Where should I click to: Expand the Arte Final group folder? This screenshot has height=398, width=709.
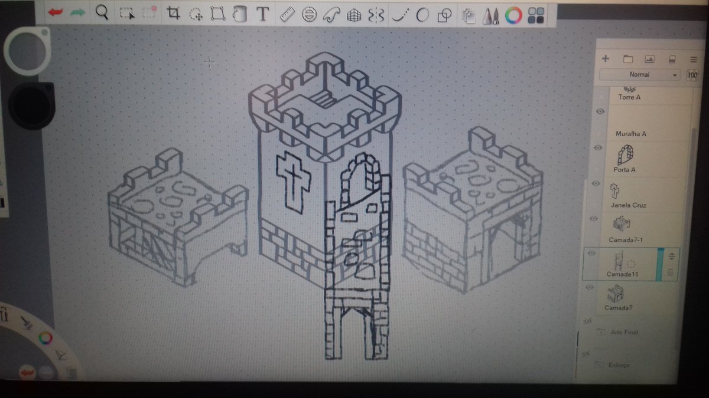click(x=601, y=332)
